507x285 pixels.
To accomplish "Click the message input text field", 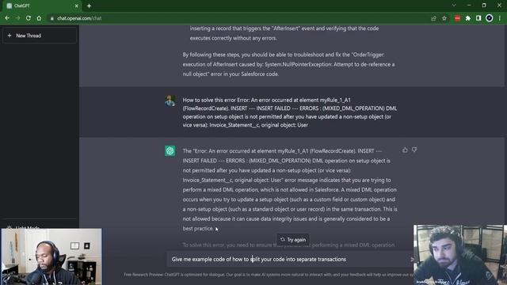I will 289,259.
